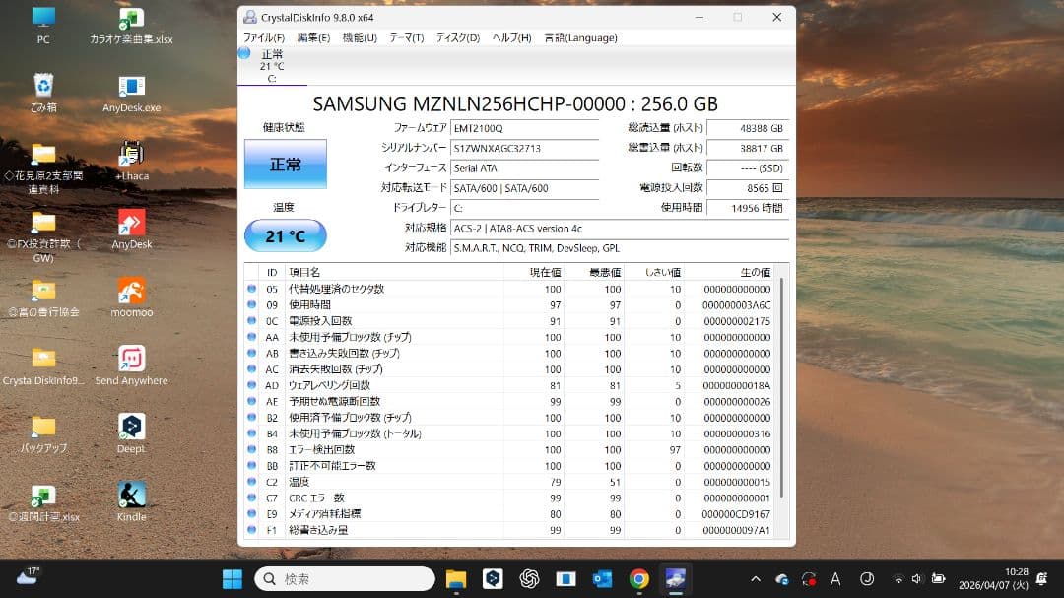Click the blue 正常 health status button
Viewport: 1064px width, 598px height.
(285, 165)
